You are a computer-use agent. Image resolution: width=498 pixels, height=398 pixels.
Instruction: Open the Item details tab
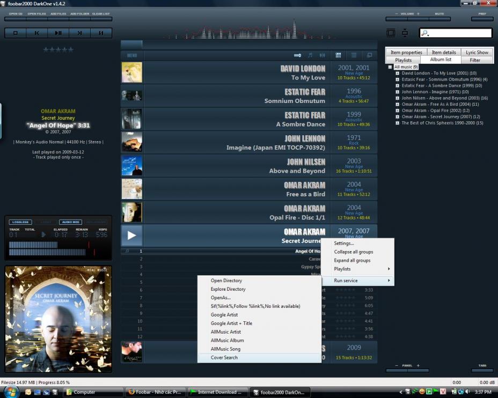[444, 52]
